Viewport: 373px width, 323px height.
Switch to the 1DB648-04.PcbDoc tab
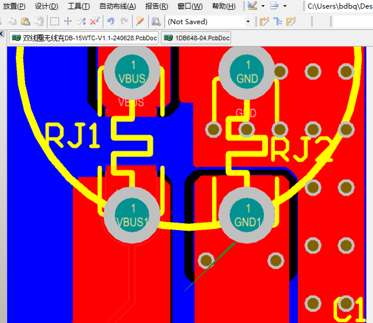tap(196, 38)
